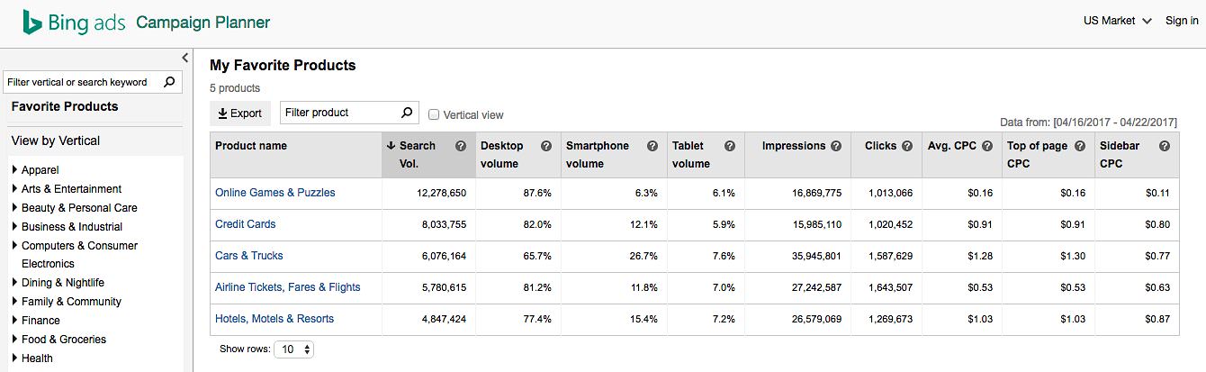Click the Filter product search icon
This screenshot has height=372, width=1206.
click(407, 113)
